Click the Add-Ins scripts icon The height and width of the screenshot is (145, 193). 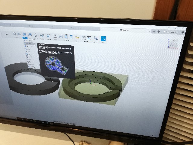tap(96, 38)
